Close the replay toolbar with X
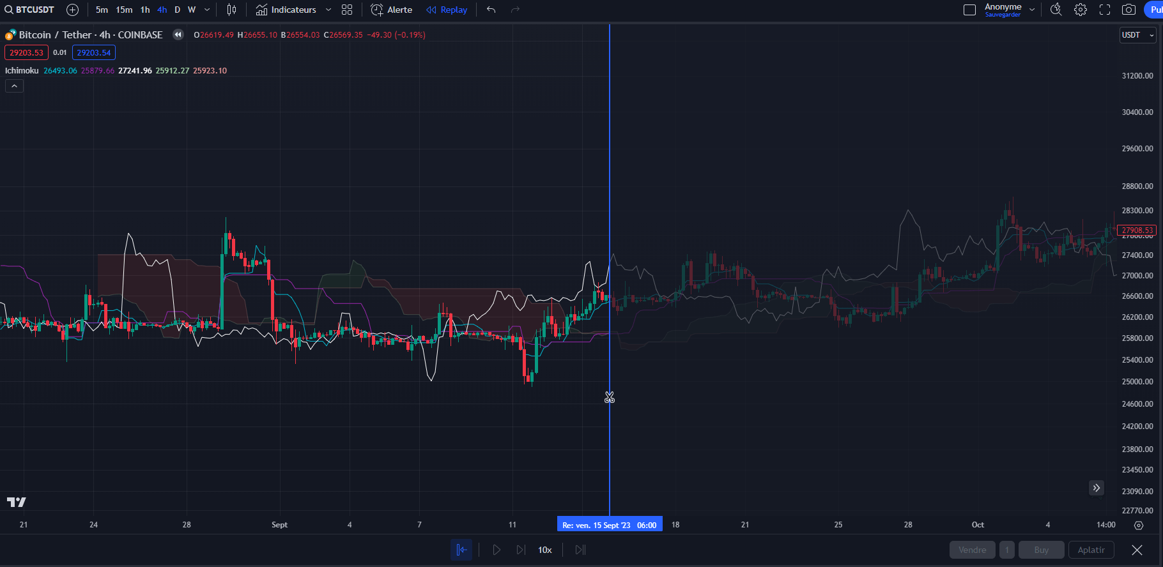 [x=1137, y=550]
